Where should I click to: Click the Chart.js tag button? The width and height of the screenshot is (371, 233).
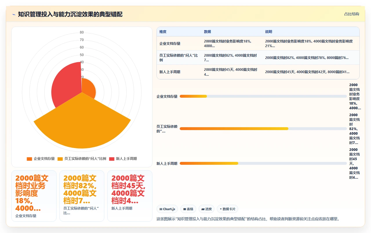tap(167, 209)
